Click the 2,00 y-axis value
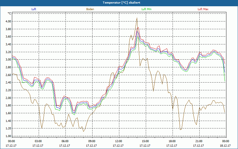238x149 pixels. (x=9, y=98)
